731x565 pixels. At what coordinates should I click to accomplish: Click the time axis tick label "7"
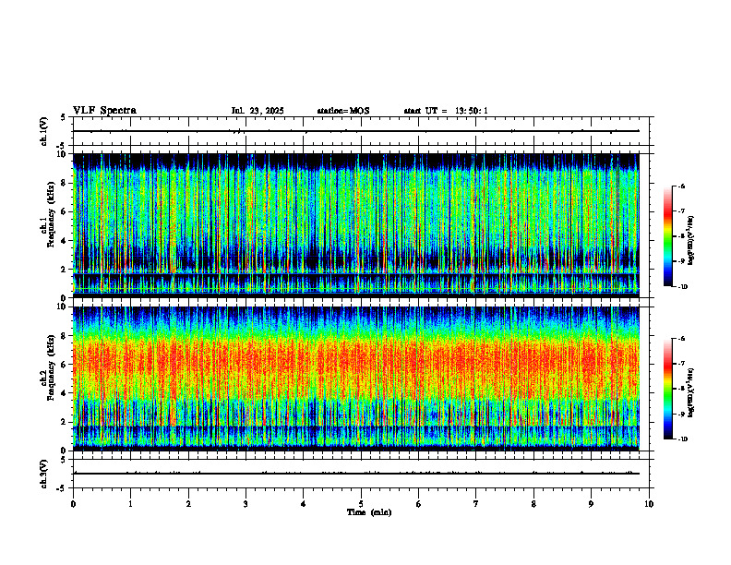point(476,504)
